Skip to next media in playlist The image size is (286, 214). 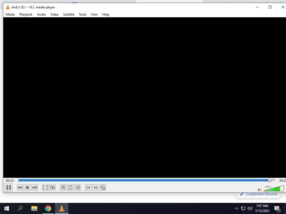tap(34, 188)
